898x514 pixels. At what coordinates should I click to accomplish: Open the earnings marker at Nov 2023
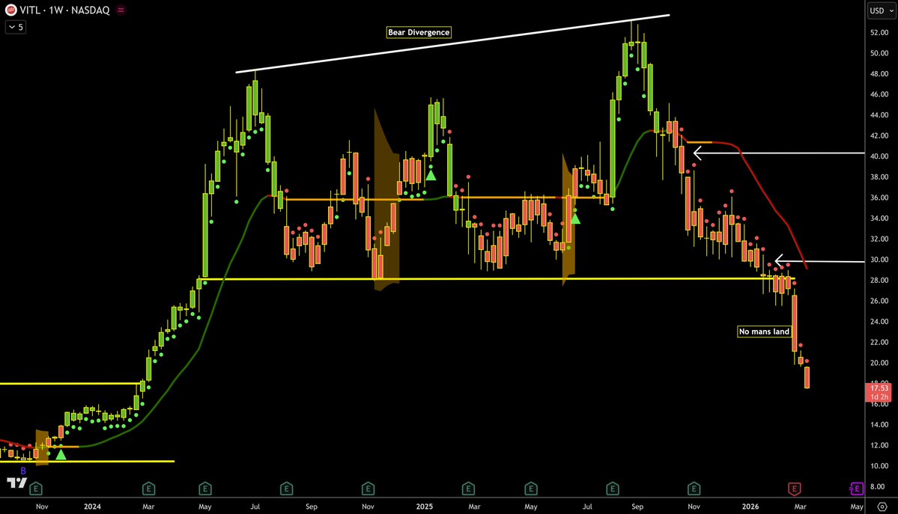[35, 489]
